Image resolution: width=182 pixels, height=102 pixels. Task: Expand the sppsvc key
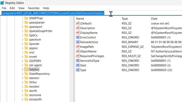pos(22,48)
